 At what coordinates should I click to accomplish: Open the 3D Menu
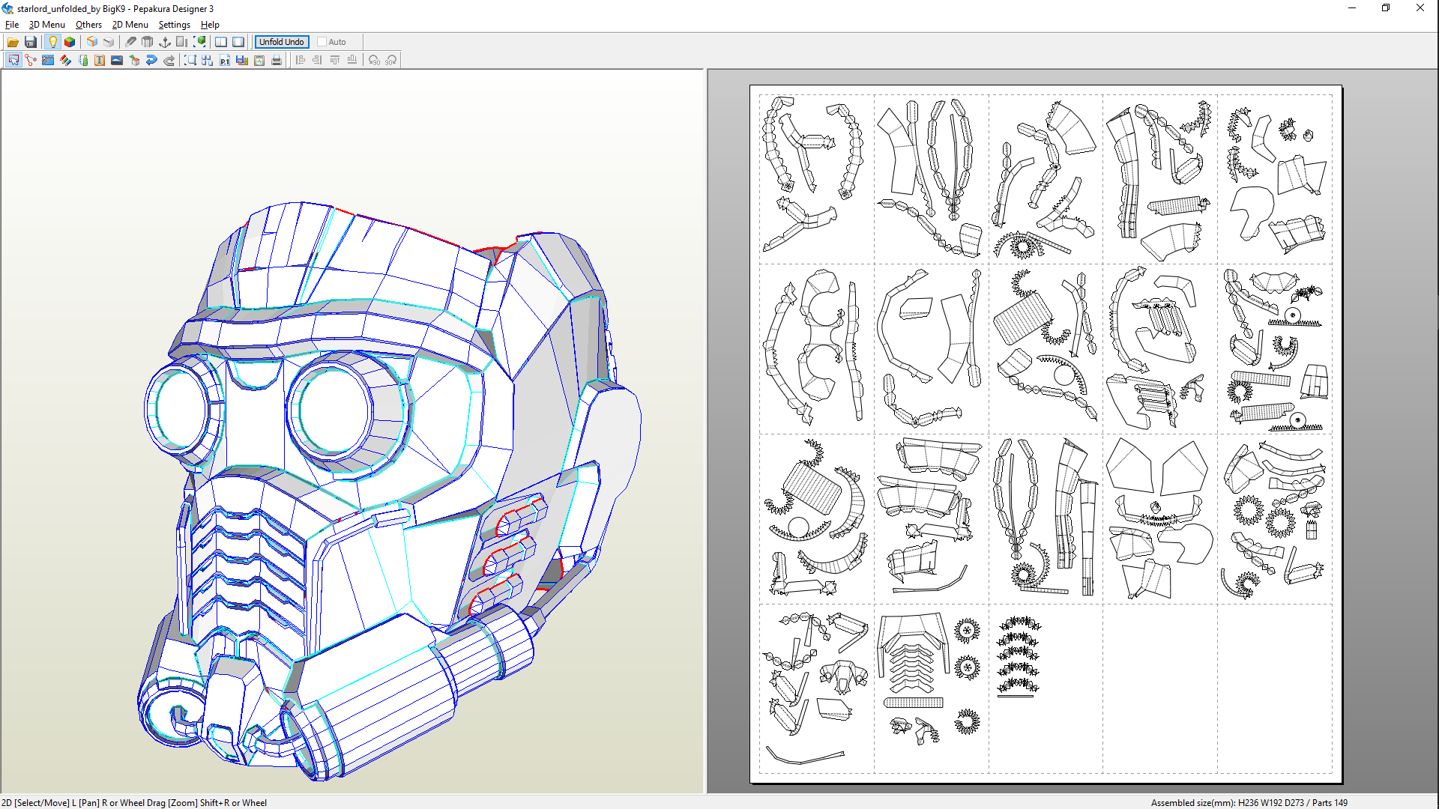[47, 25]
